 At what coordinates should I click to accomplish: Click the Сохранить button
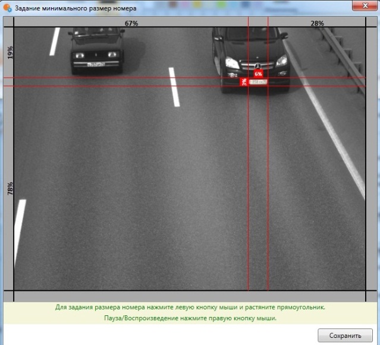tap(345, 335)
